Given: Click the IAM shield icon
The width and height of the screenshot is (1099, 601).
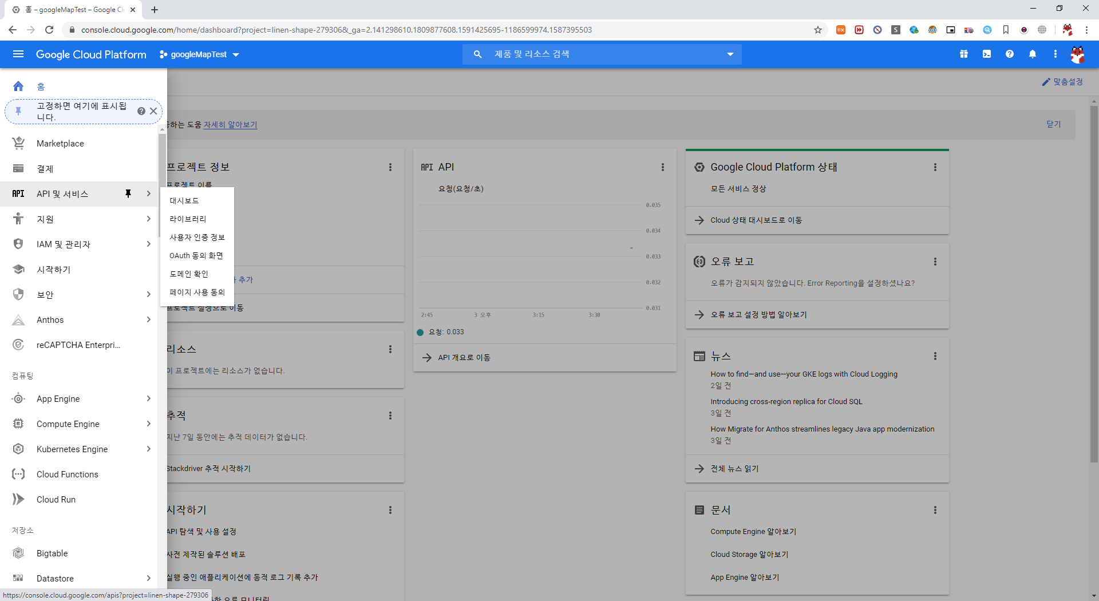Looking at the screenshot, I should [x=18, y=244].
